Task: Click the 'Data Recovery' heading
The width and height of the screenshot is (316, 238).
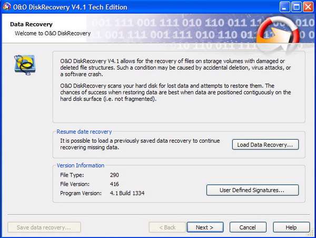Action: 31,24
